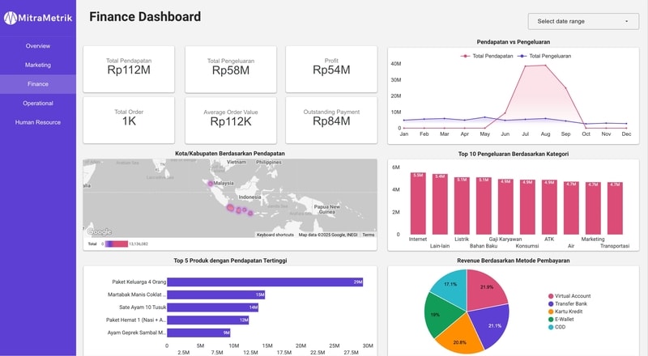Open the Select date range dropdown
The image size is (648, 356).
click(582, 21)
